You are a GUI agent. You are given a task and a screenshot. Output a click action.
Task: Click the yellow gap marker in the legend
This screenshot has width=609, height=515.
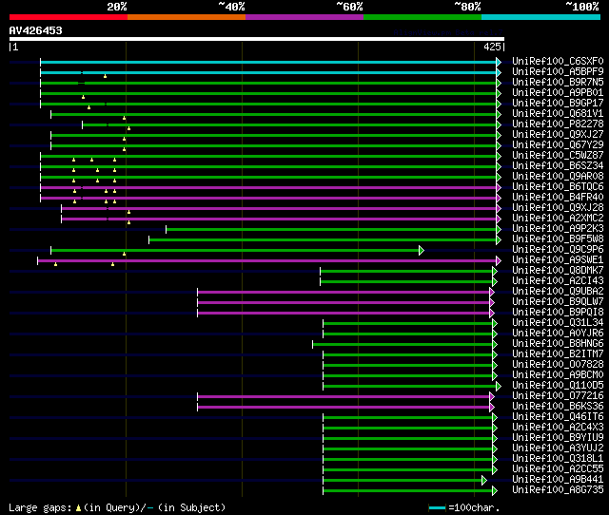[78, 507]
